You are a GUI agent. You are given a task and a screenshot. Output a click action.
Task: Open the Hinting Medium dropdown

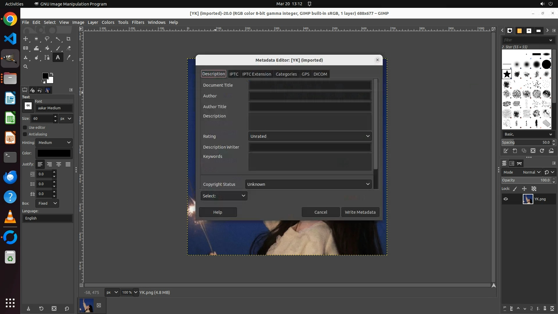[54, 143]
